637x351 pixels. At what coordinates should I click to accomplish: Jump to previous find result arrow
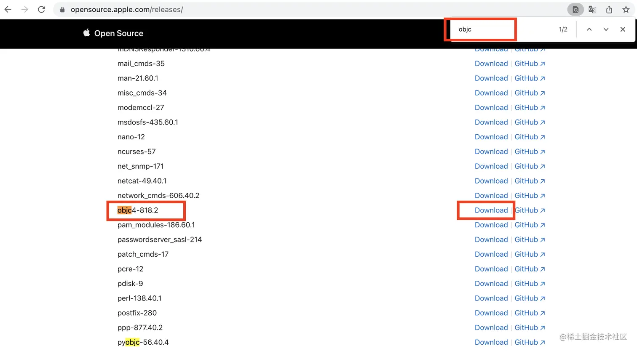click(x=589, y=29)
